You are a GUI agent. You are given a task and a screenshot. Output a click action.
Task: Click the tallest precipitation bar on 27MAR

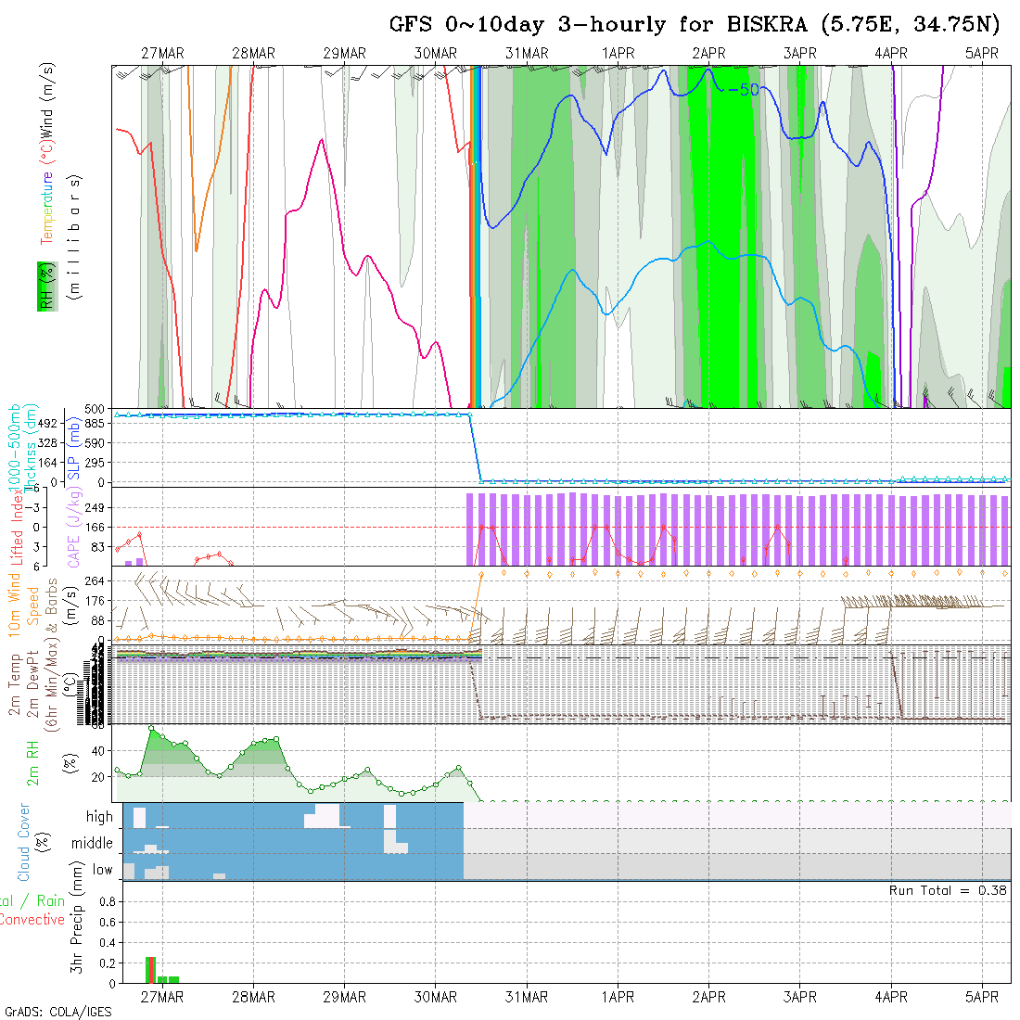point(150,969)
